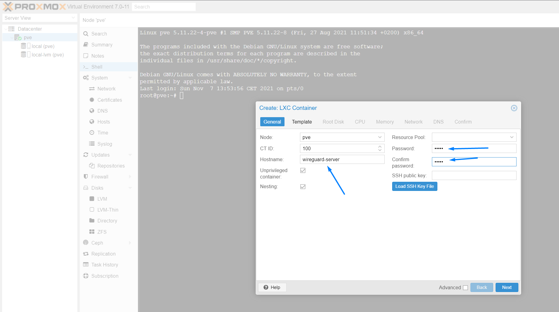Image resolution: width=559 pixels, height=312 pixels.
Task: Collapse the pve tree node
Action: tap(12, 37)
